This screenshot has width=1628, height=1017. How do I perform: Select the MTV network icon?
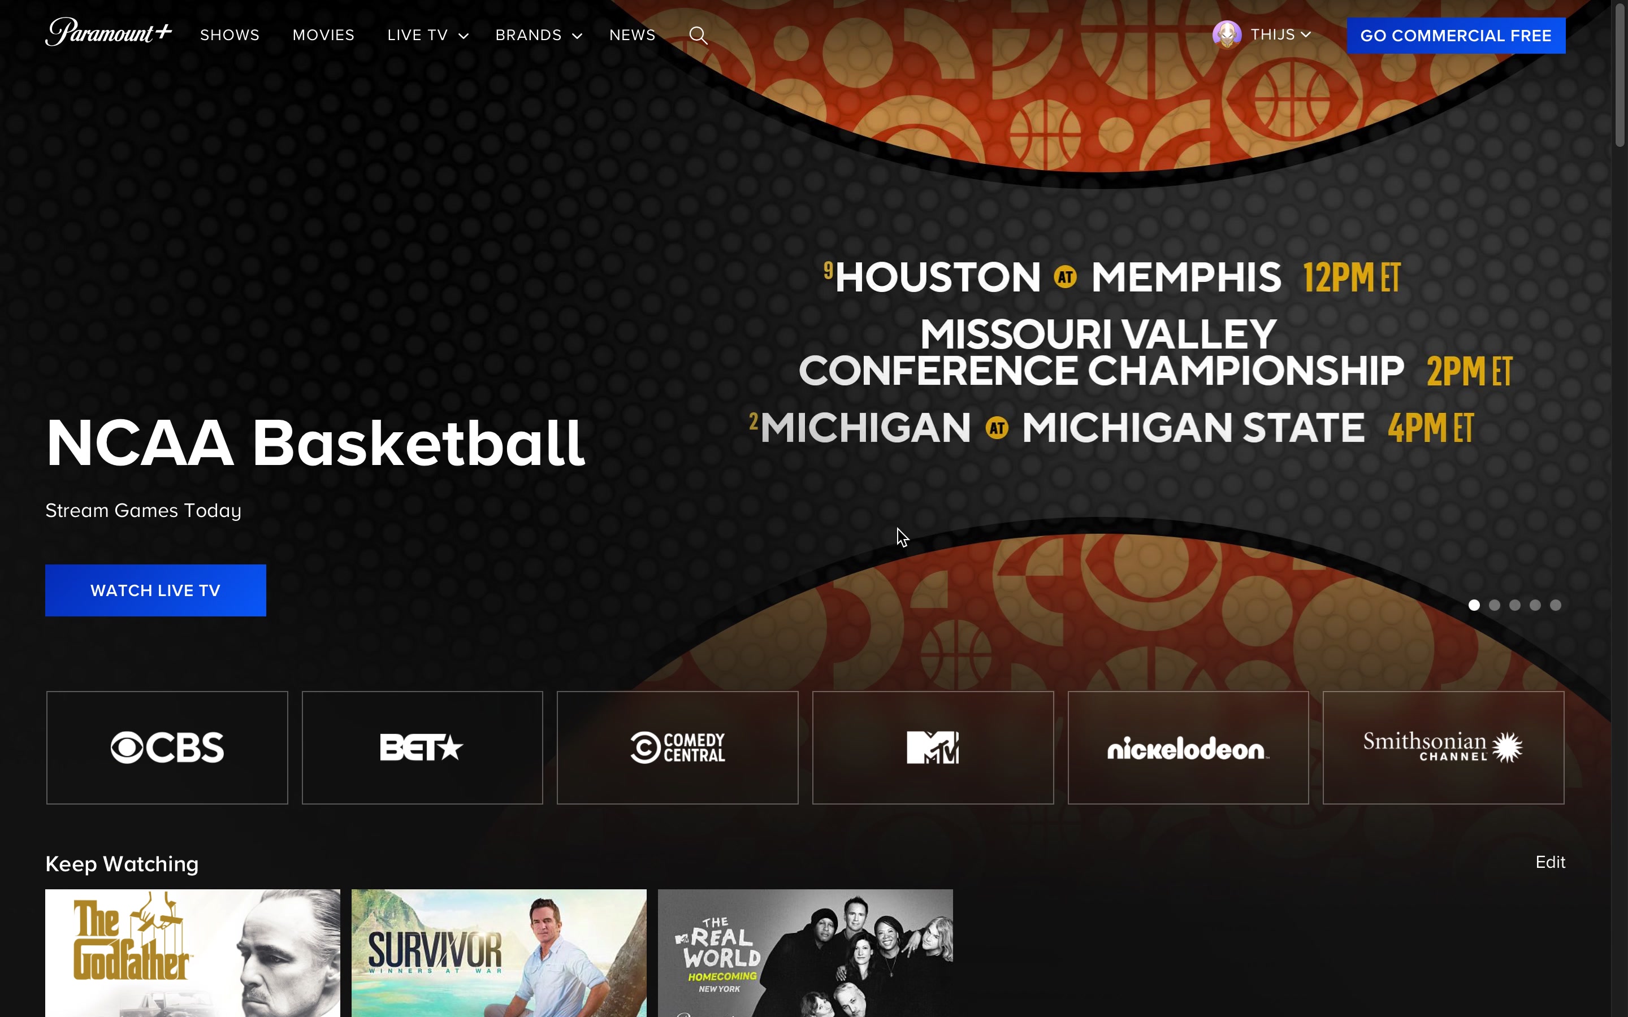932,746
